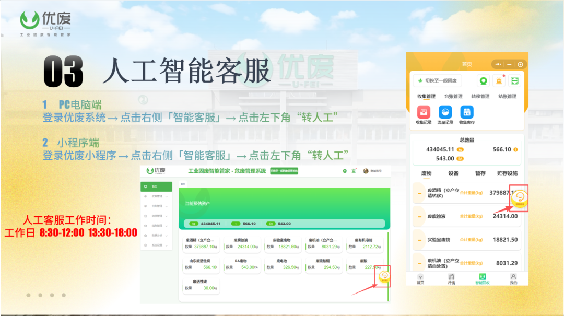Expand 结账管理 in the PC sidebar
Screen dimensions: 564x316
click(156, 226)
